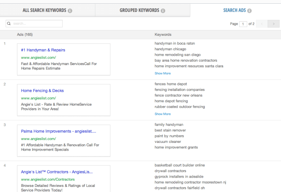Show more keywords for Home Fencing ad
The width and height of the screenshot is (281, 192).
[163, 114]
